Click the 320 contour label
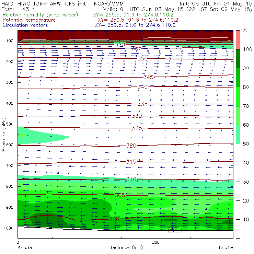 [131, 146]
